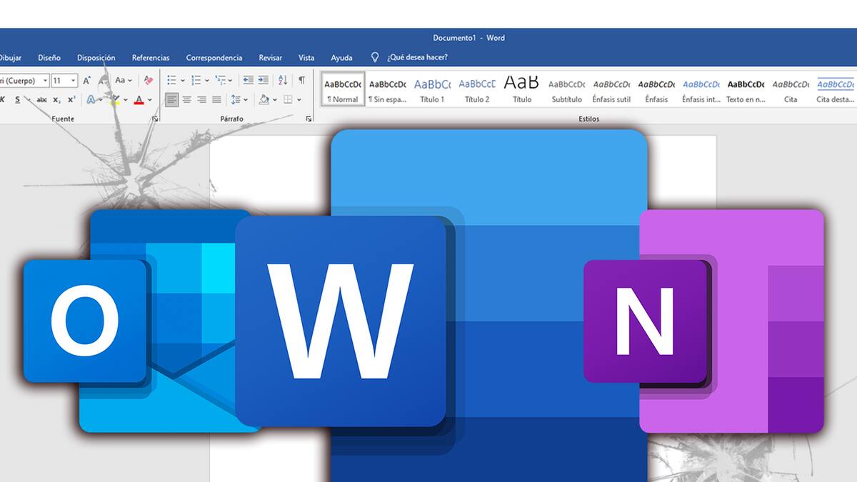Toggle subscript formatting
The height and width of the screenshot is (482, 857).
(x=58, y=100)
